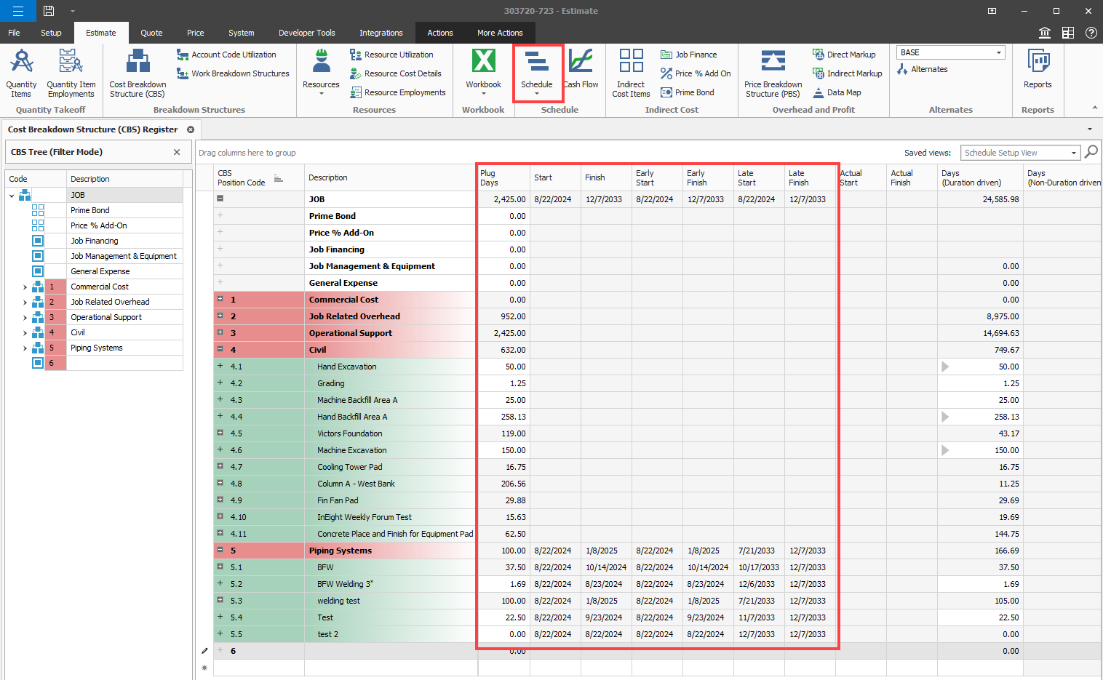Collapse the Civil row in grid
The height and width of the screenshot is (680, 1103).
[220, 349]
